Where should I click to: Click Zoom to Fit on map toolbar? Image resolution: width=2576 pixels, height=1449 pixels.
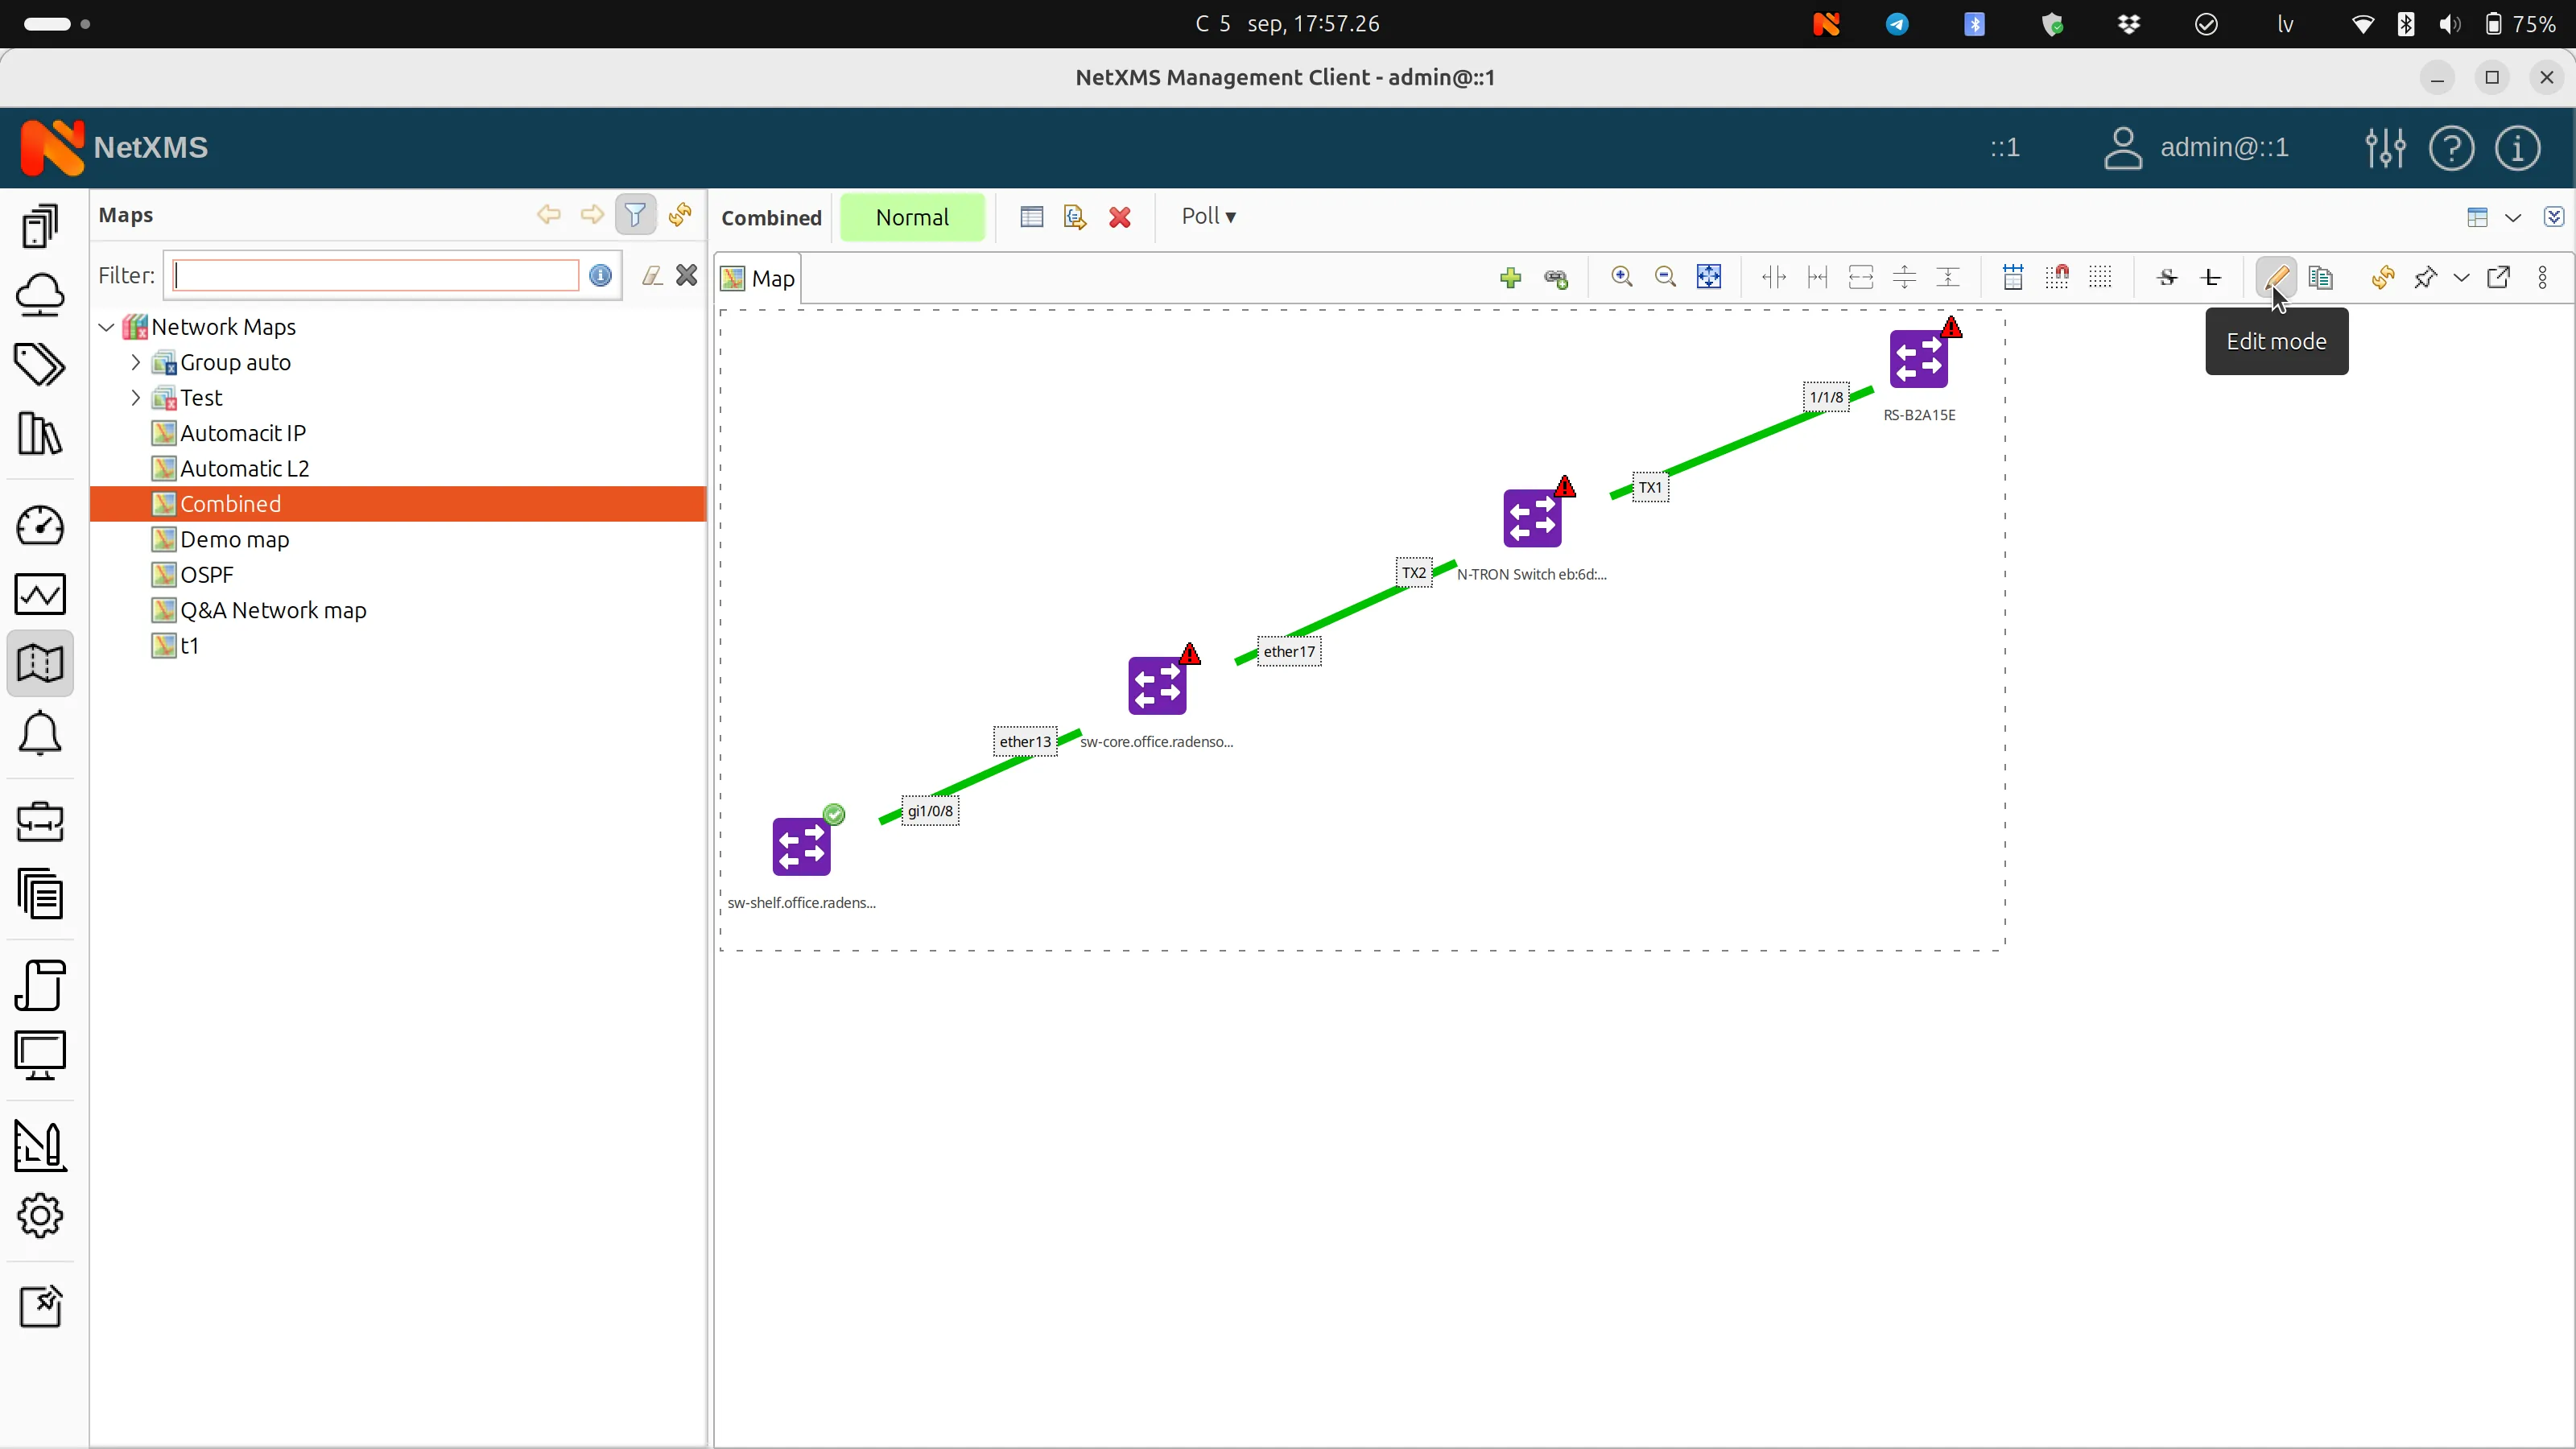[1709, 277]
